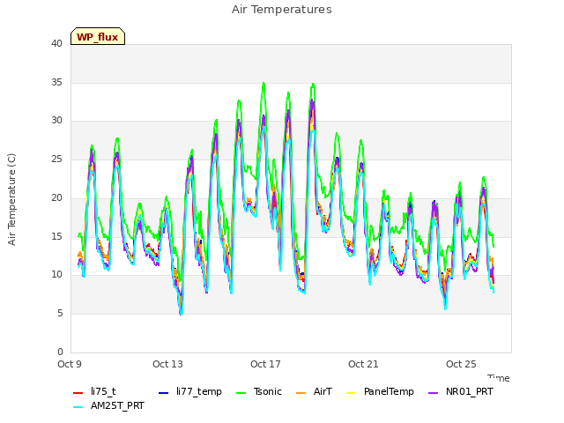
Task: Click the blue li77_temp legend swatch
Action: pyautogui.click(x=164, y=393)
